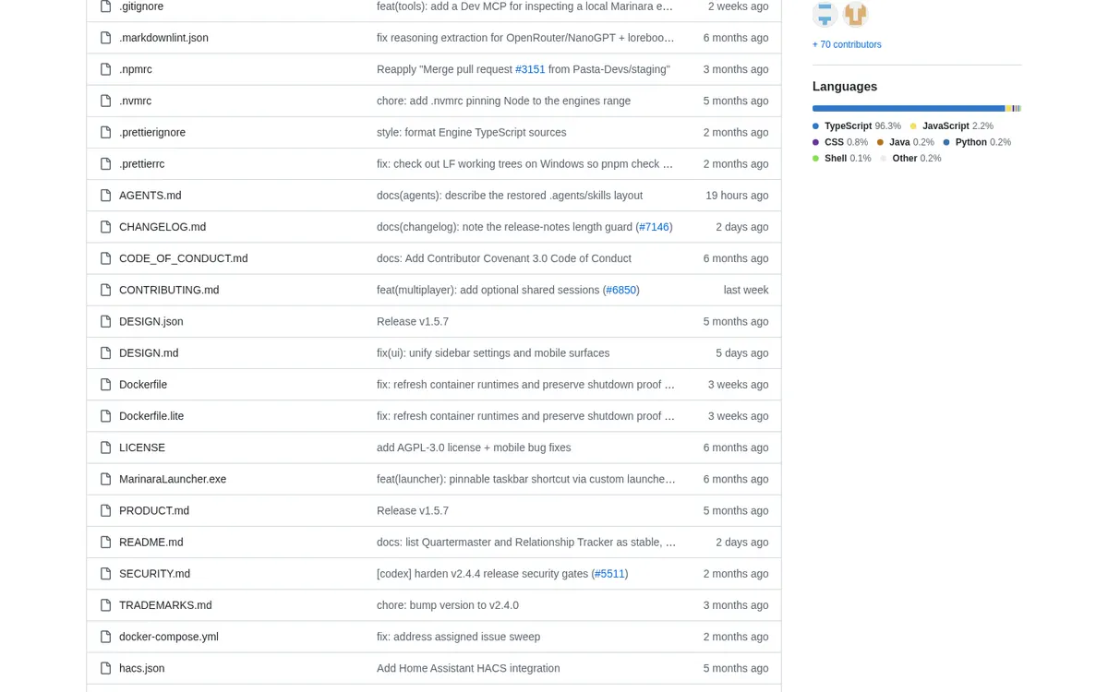
Task: Open commit 'fix(ui): unify sidebar settings'
Action: point(493,352)
